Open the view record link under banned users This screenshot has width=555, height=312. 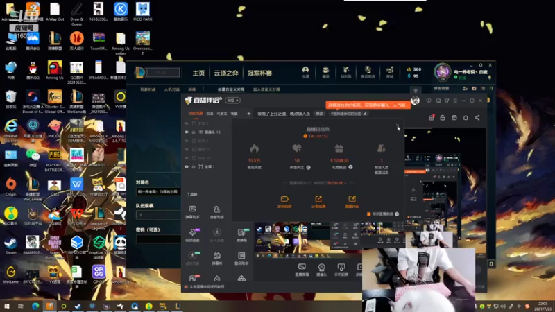point(382,172)
